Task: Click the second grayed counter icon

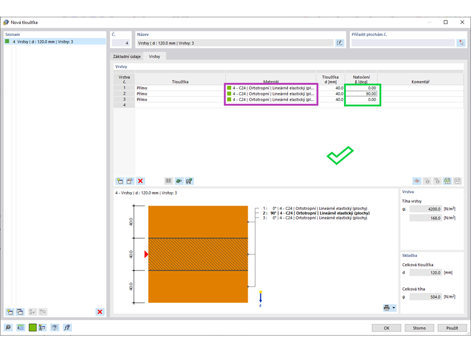Action: [437, 181]
